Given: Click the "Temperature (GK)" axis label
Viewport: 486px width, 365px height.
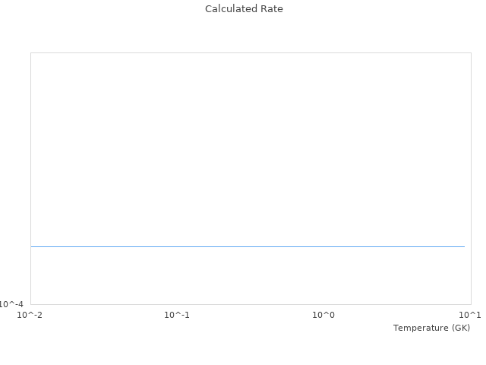Looking at the screenshot, I should 431,328.
